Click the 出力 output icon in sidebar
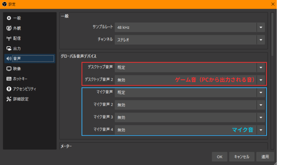The width and height of the screenshot is (301, 165). [9, 48]
